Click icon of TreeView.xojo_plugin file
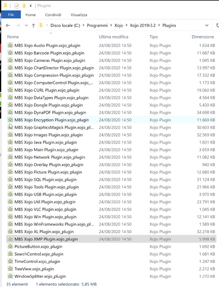The width and height of the screenshot is (219, 287). pos(10,269)
